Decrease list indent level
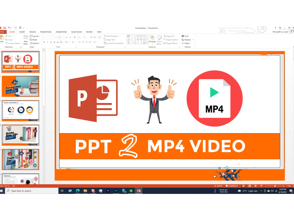Viewport: 294px width, 220px height. click(x=91, y=37)
